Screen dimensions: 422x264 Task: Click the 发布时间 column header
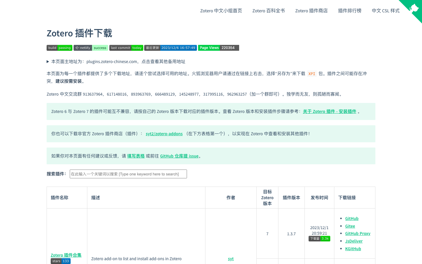pyautogui.click(x=319, y=198)
